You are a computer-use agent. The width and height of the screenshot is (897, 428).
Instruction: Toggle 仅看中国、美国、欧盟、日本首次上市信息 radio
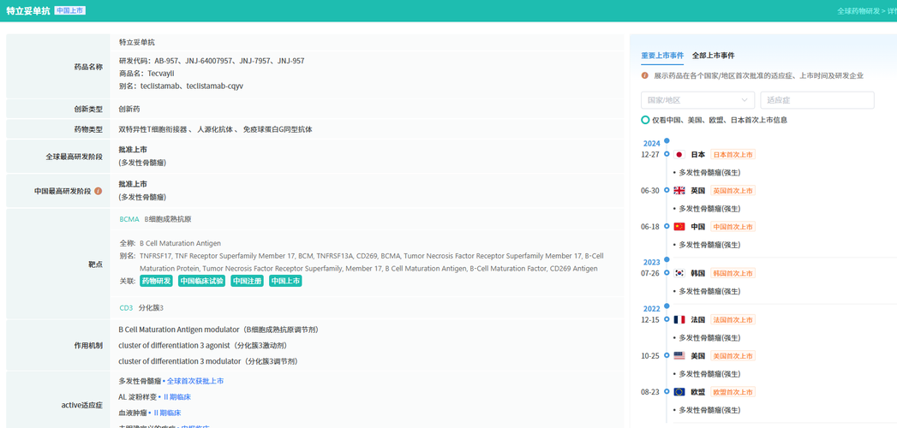[645, 120]
